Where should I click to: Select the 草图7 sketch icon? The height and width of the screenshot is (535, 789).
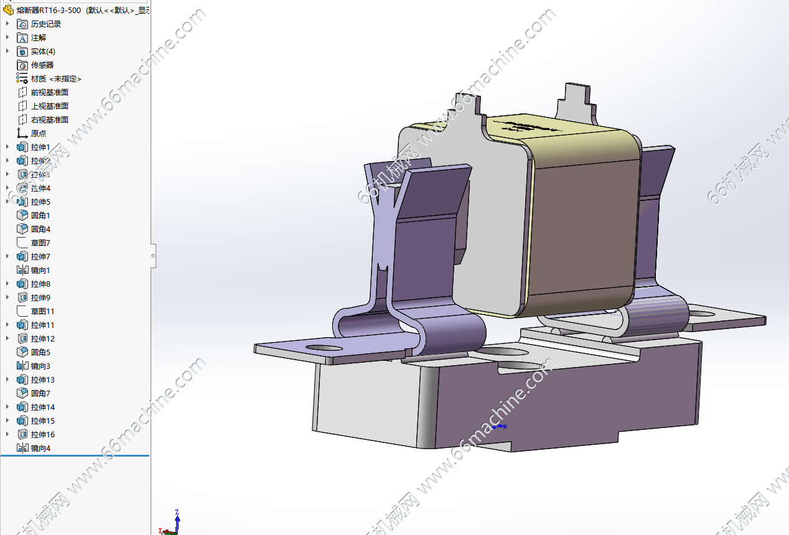22,243
